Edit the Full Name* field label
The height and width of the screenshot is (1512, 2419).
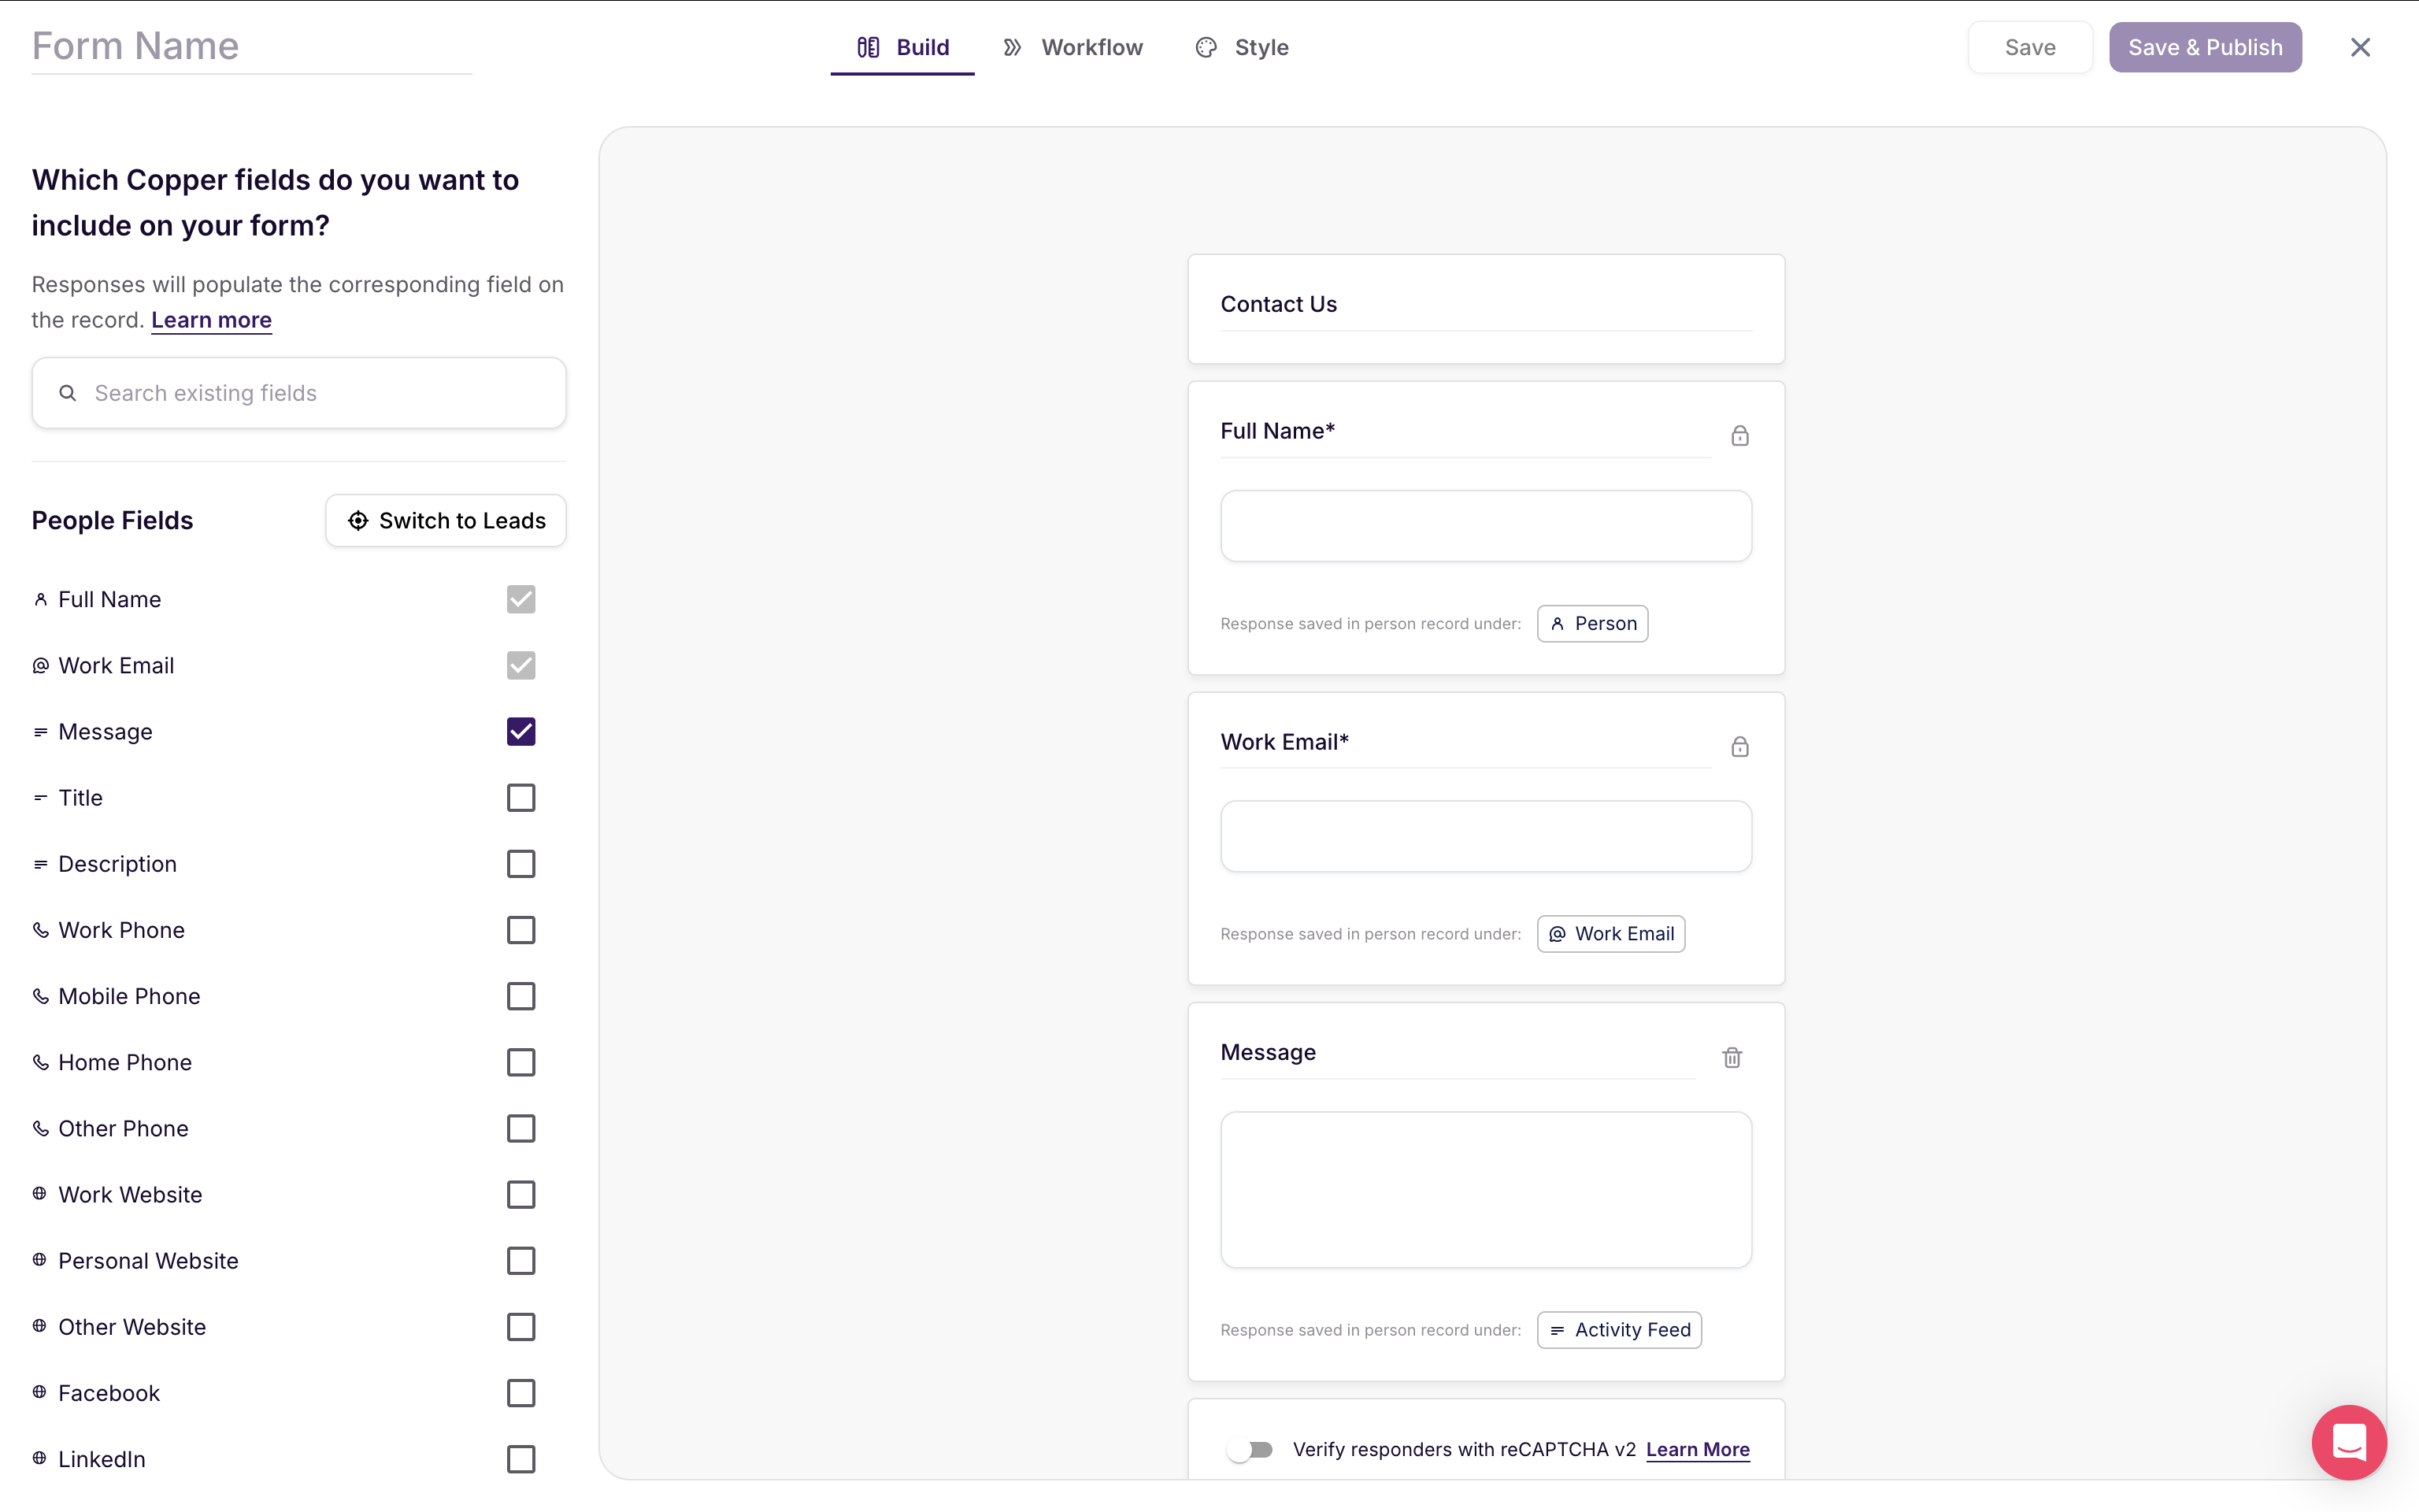[x=1465, y=432]
